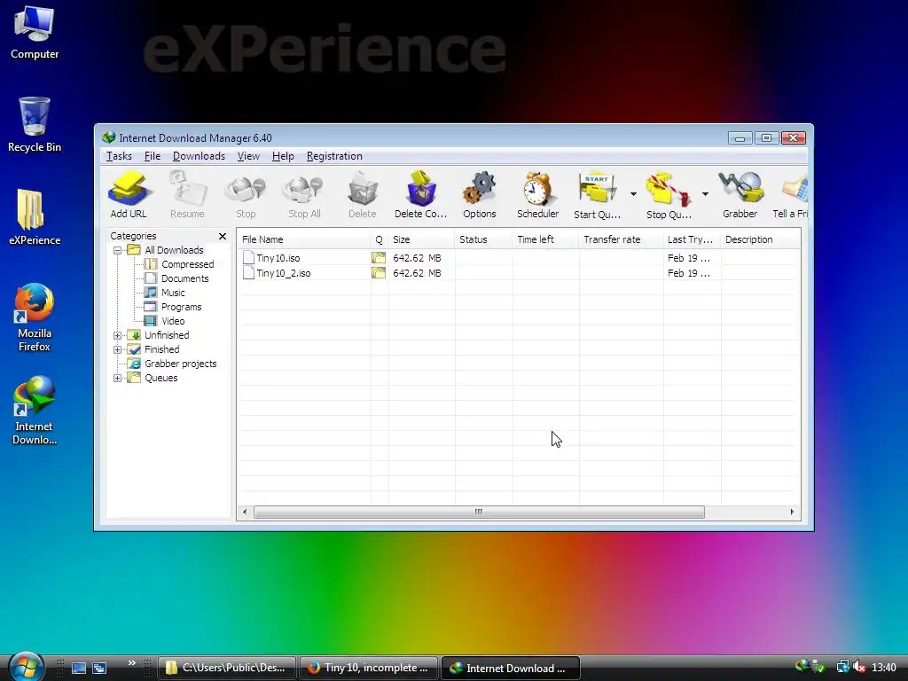Click horizontal scrollbar thumb in download list
Screen dimensions: 908x681
pos(479,512)
